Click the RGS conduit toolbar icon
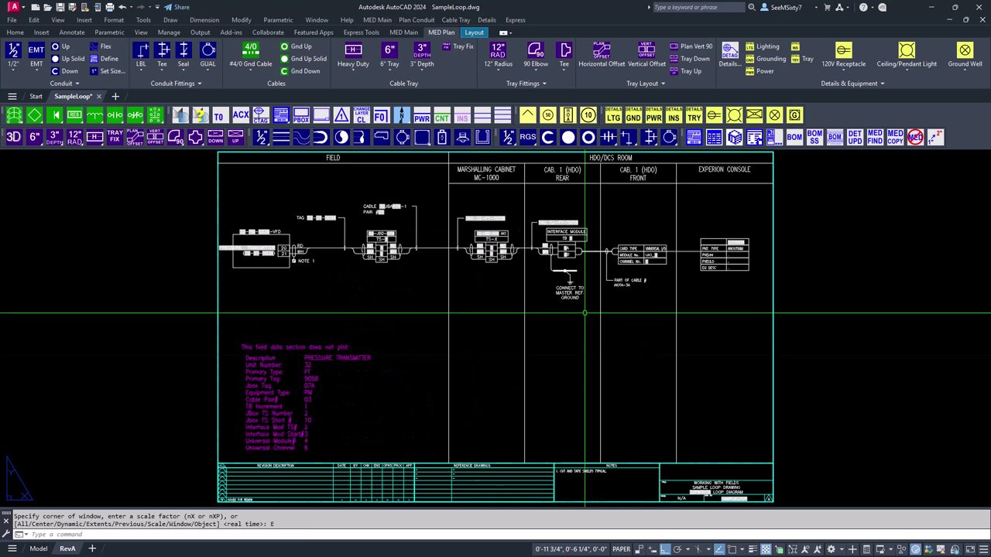 (x=528, y=137)
